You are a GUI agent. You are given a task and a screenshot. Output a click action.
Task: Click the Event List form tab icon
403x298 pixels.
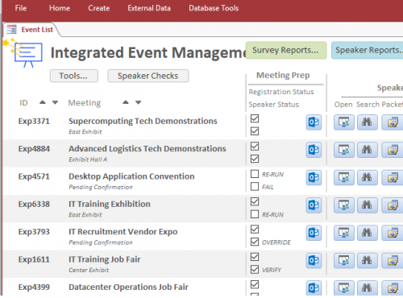pyautogui.click(x=11, y=30)
